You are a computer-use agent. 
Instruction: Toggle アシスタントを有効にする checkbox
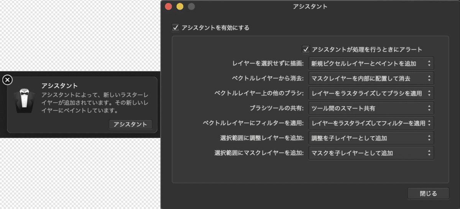click(176, 28)
